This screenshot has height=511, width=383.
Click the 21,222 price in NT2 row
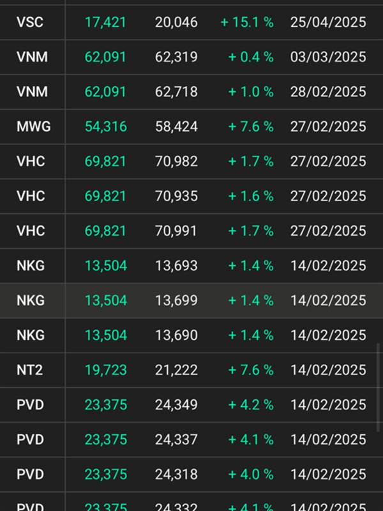176,370
